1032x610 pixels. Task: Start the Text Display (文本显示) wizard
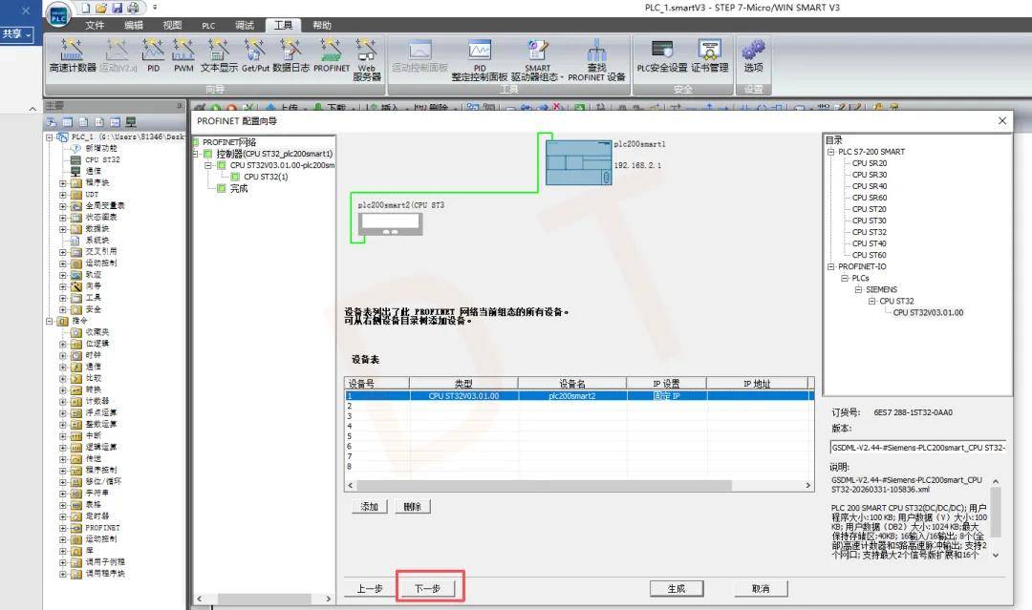coord(219,56)
